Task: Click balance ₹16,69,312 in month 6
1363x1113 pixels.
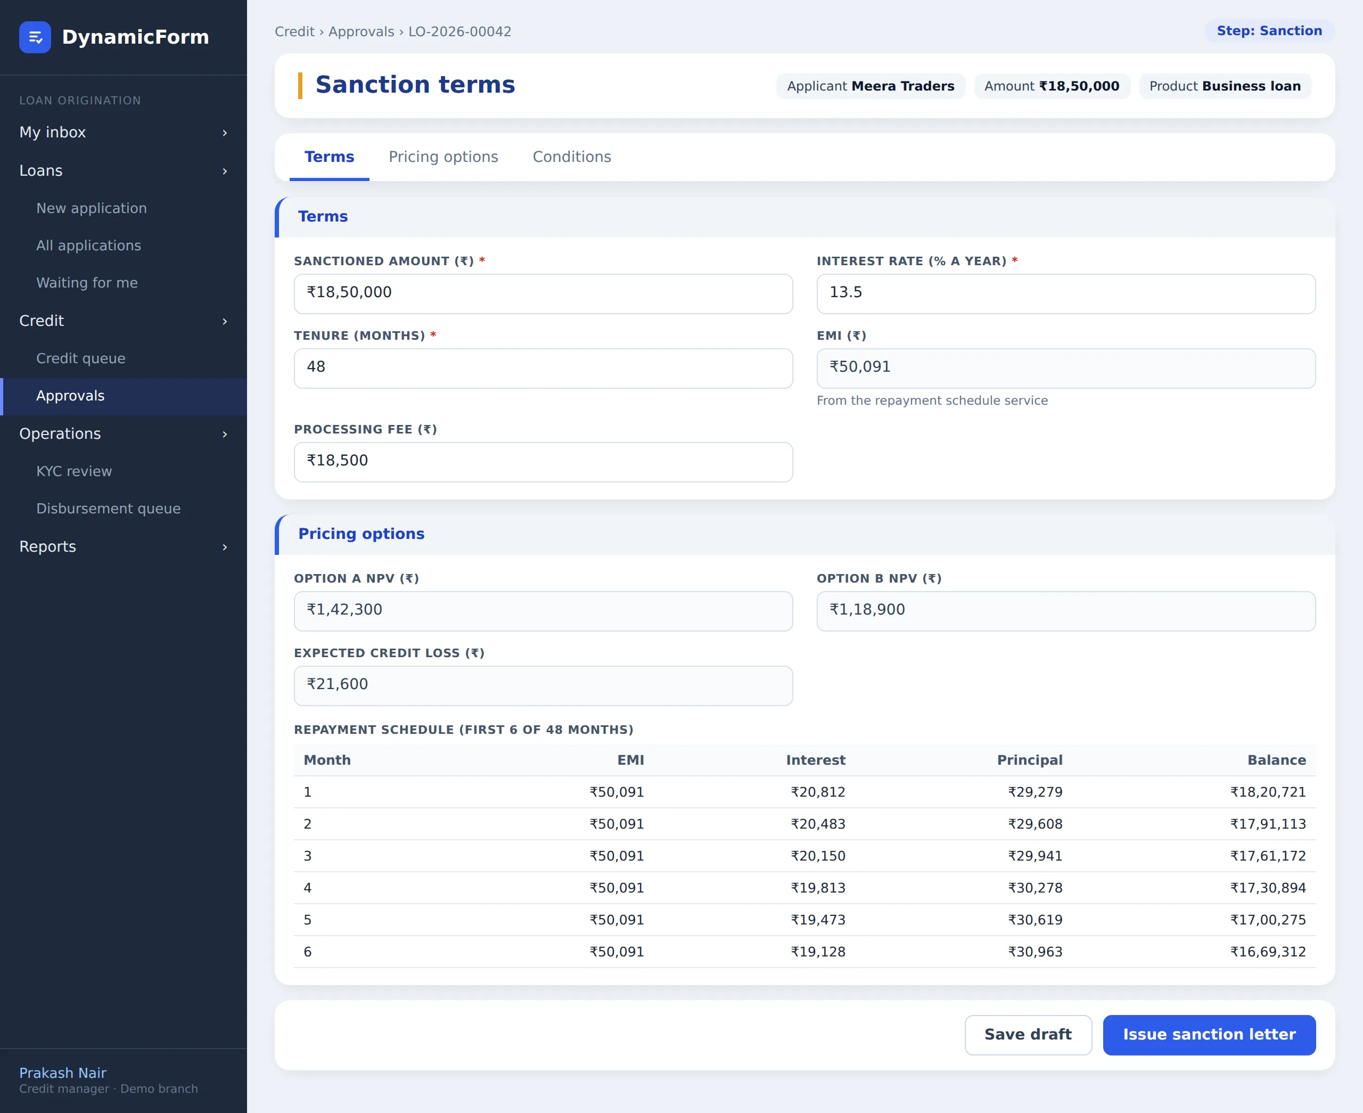Action: pyautogui.click(x=1268, y=952)
